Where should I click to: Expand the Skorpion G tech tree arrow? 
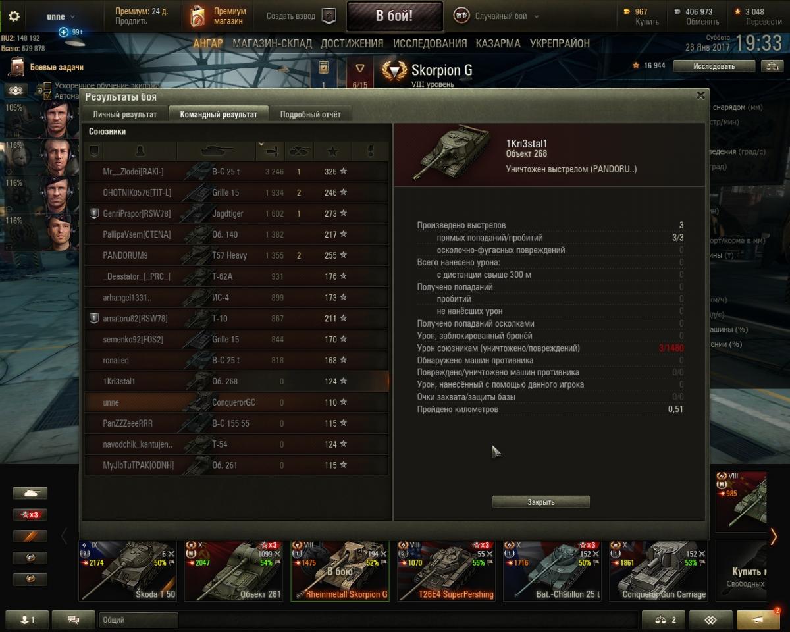pyautogui.click(x=360, y=68)
